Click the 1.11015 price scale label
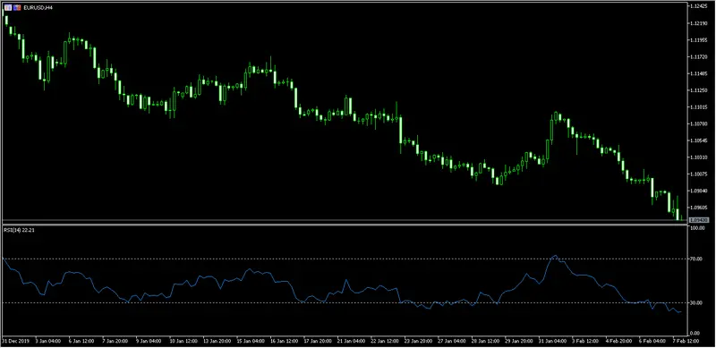 698,106
